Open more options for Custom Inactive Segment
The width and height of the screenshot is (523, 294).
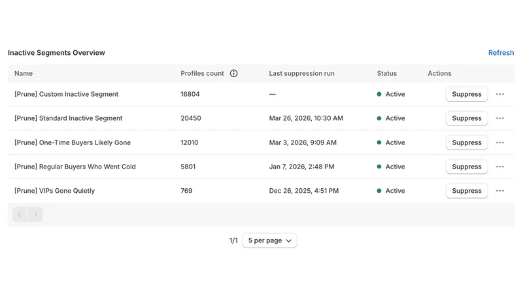499,94
